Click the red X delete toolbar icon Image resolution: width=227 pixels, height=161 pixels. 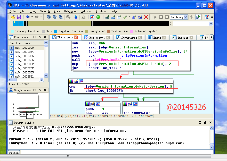(x=146, y=17)
